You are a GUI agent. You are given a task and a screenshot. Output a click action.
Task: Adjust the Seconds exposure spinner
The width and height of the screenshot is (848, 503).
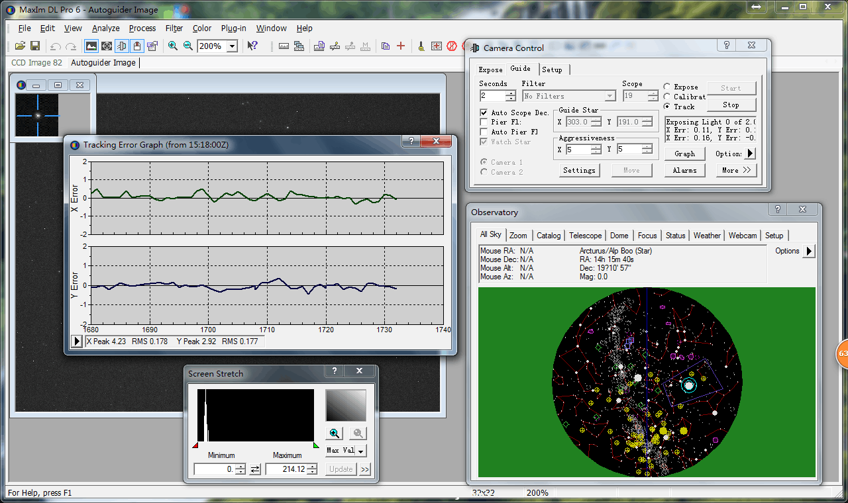coord(510,96)
